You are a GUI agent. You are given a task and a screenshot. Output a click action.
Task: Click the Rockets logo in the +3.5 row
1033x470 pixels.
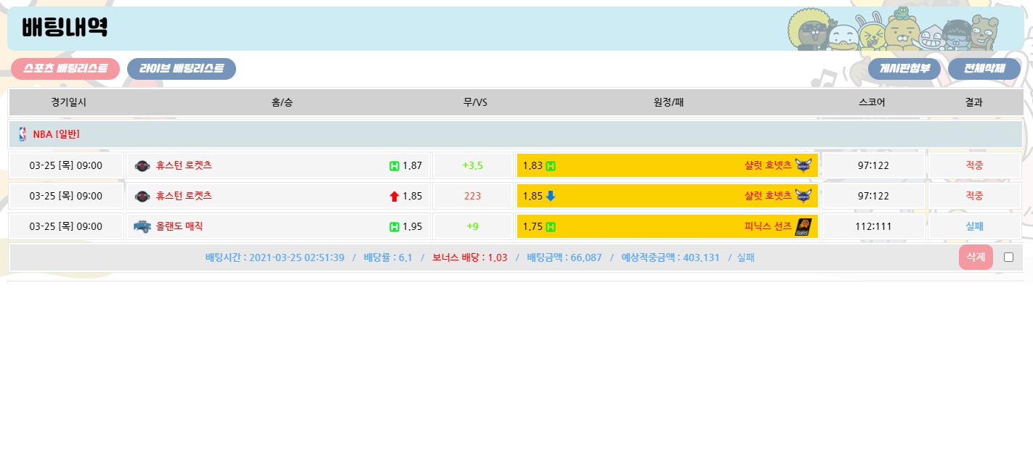click(x=142, y=165)
